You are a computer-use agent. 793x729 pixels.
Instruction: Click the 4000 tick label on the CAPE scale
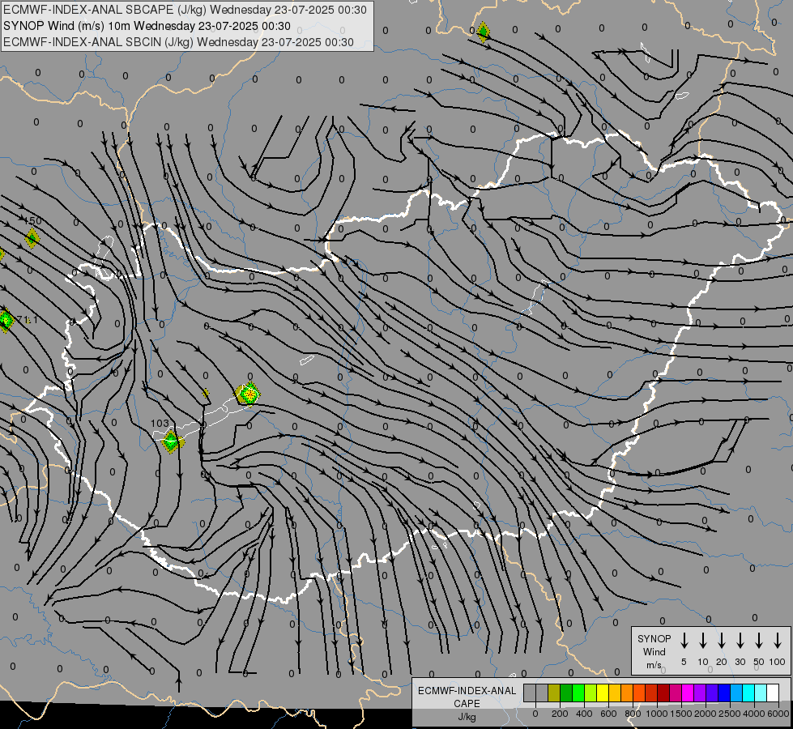coord(753,714)
